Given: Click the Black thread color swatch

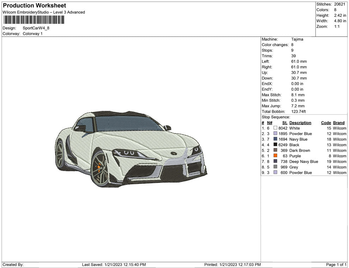Looking at the screenshot, I should [x=275, y=145].
